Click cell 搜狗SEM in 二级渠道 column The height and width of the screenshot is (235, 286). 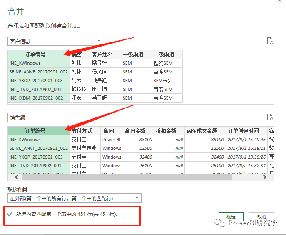click(167, 63)
